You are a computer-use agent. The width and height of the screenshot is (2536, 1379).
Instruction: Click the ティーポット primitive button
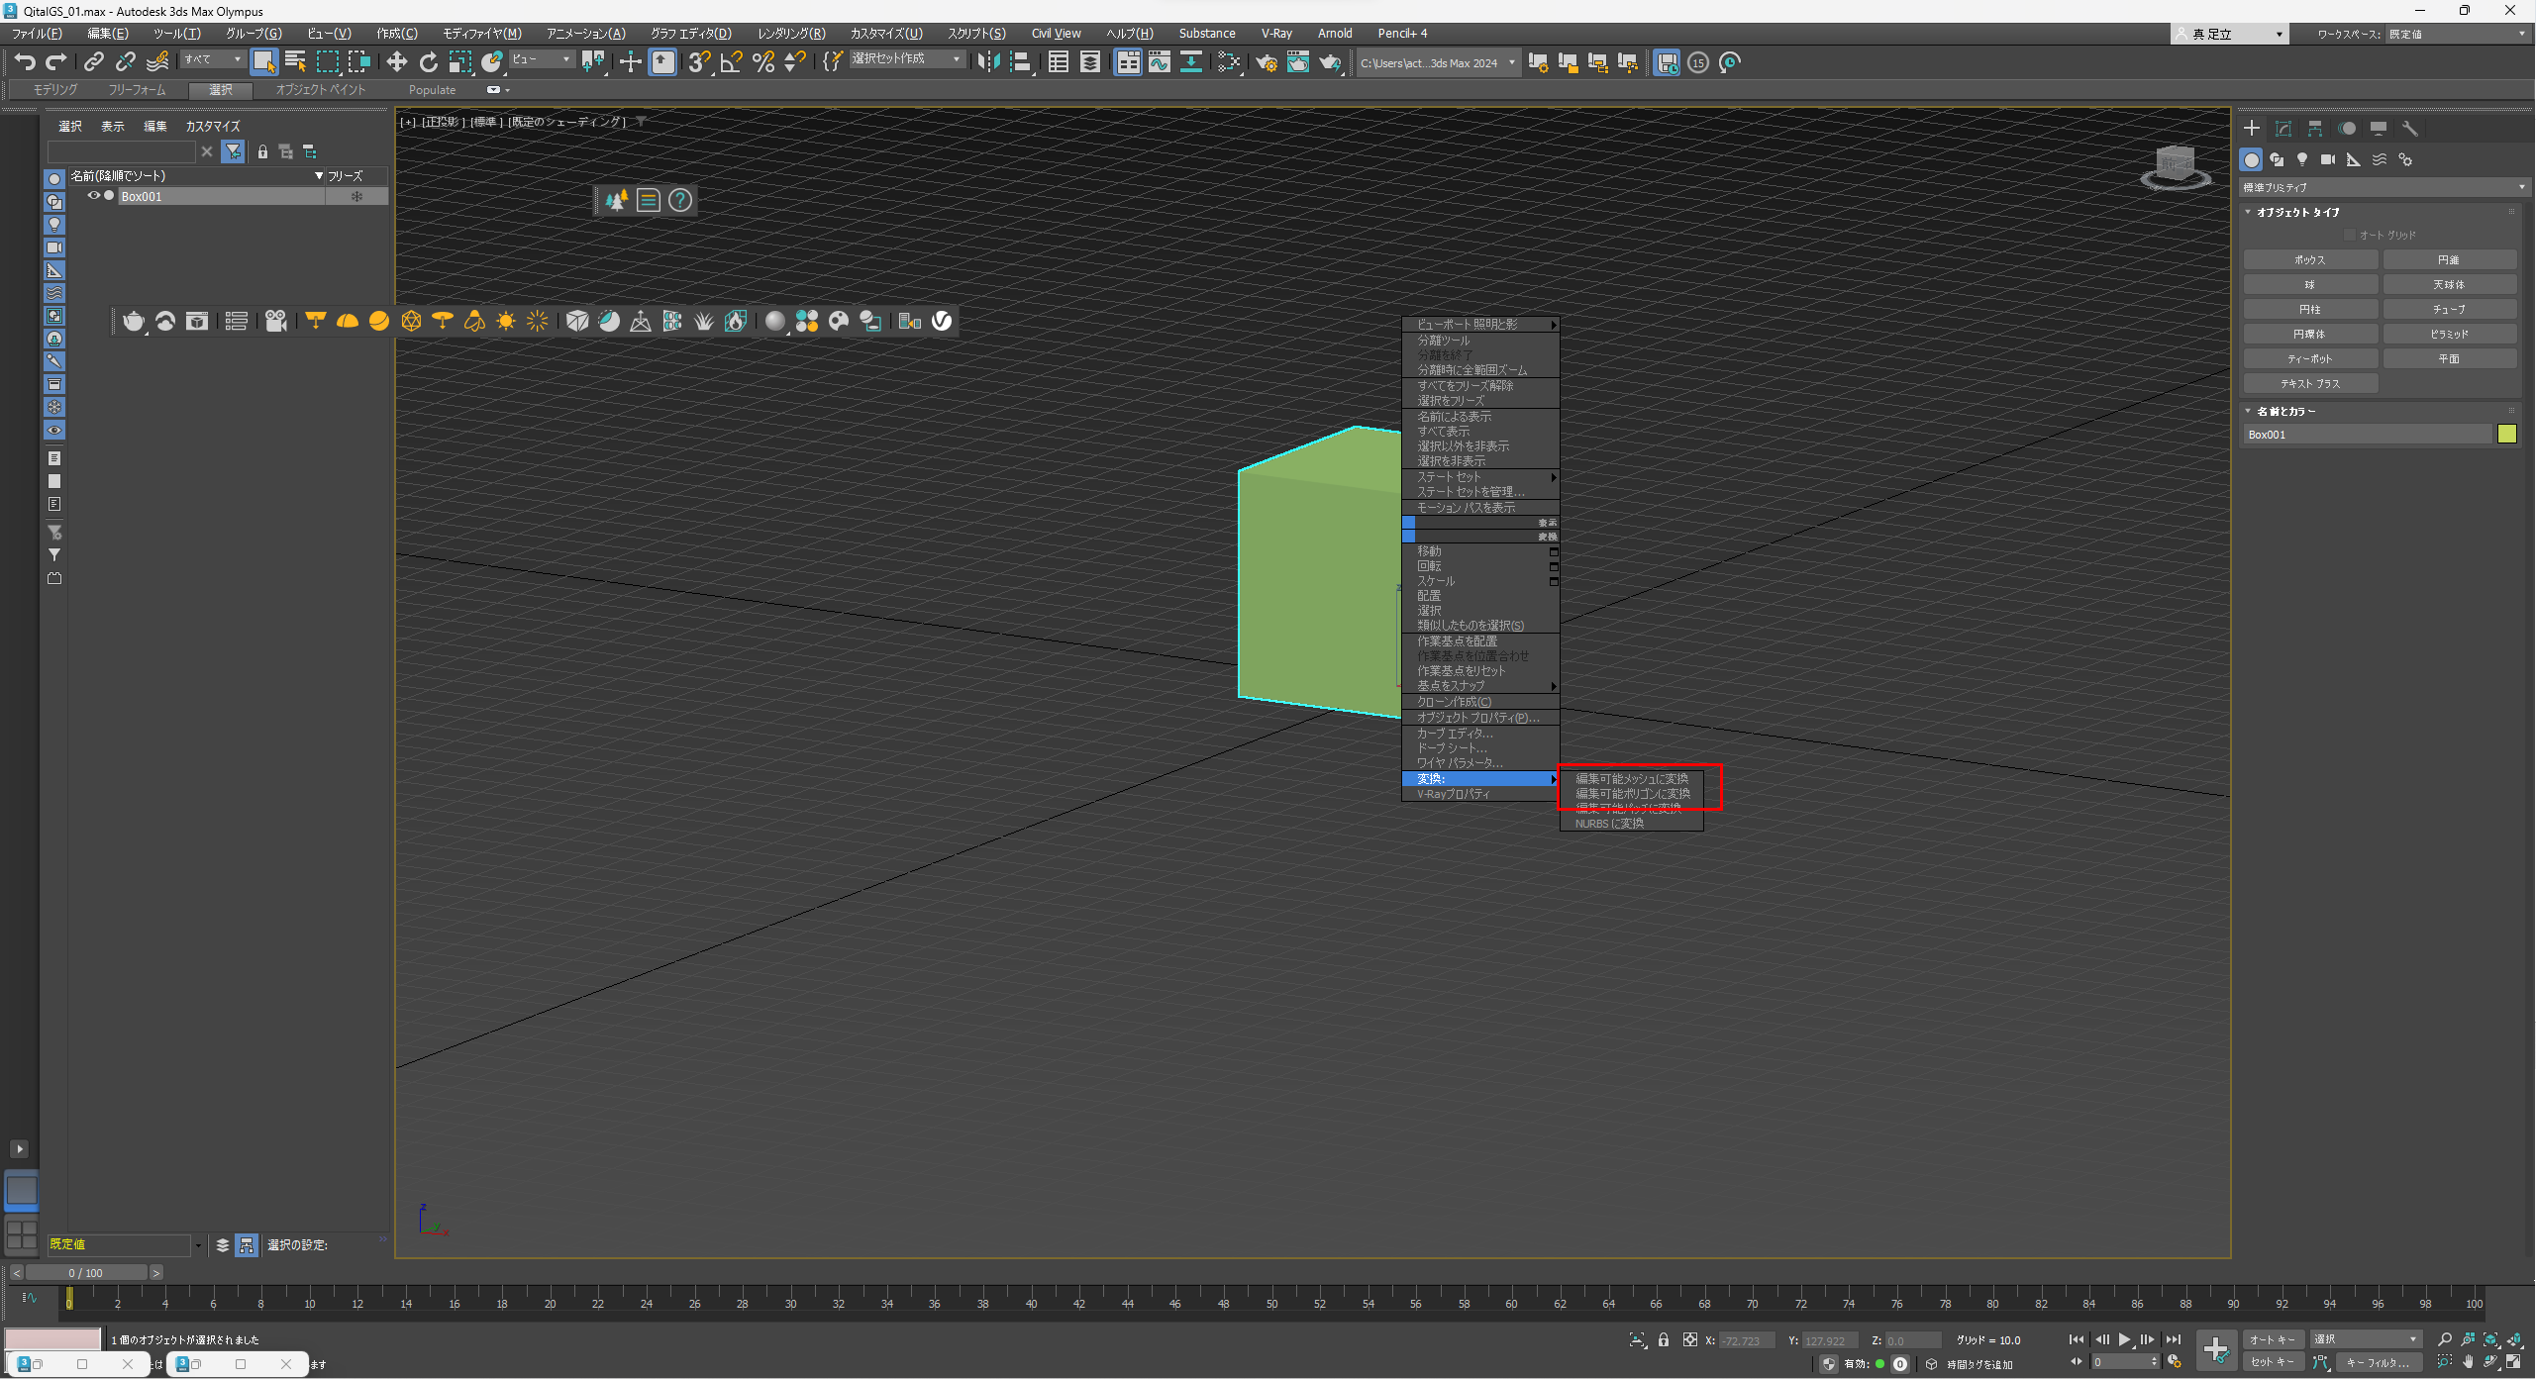coord(2309,359)
